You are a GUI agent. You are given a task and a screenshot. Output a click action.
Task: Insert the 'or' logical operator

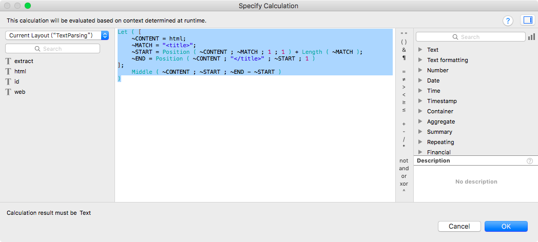[x=404, y=176]
